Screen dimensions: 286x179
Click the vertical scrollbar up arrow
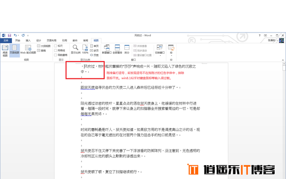click(284, 64)
